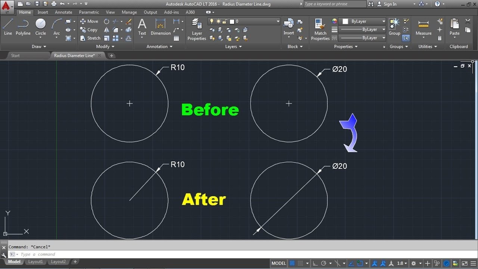
Task: Activate the Stretch command
Action: pyautogui.click(x=90, y=38)
